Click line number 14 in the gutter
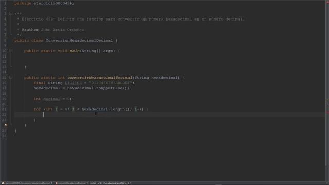329x185 pixels. click(x=4, y=72)
